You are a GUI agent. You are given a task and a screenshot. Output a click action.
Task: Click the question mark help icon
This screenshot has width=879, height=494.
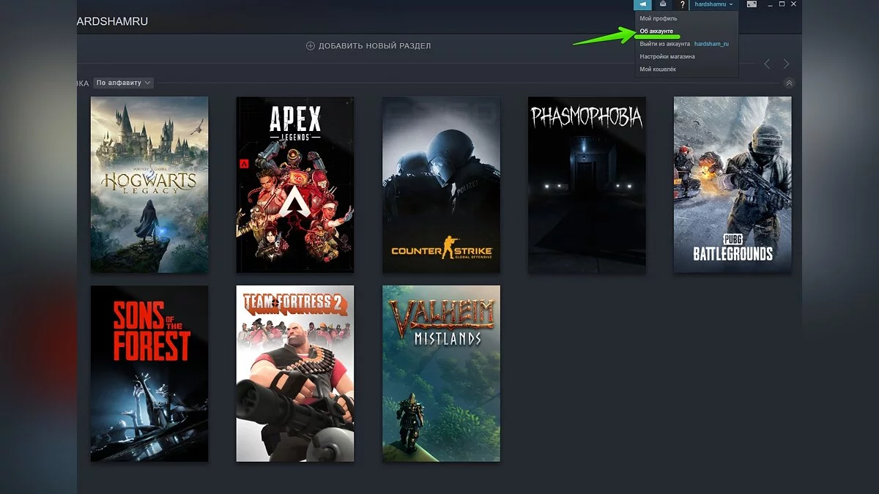(x=682, y=4)
